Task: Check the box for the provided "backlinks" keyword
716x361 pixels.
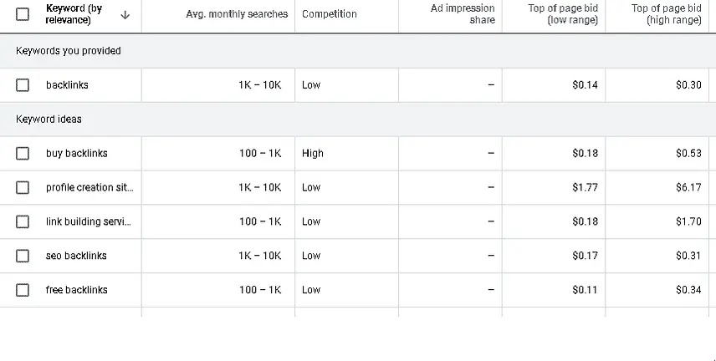Action: pyautogui.click(x=23, y=85)
